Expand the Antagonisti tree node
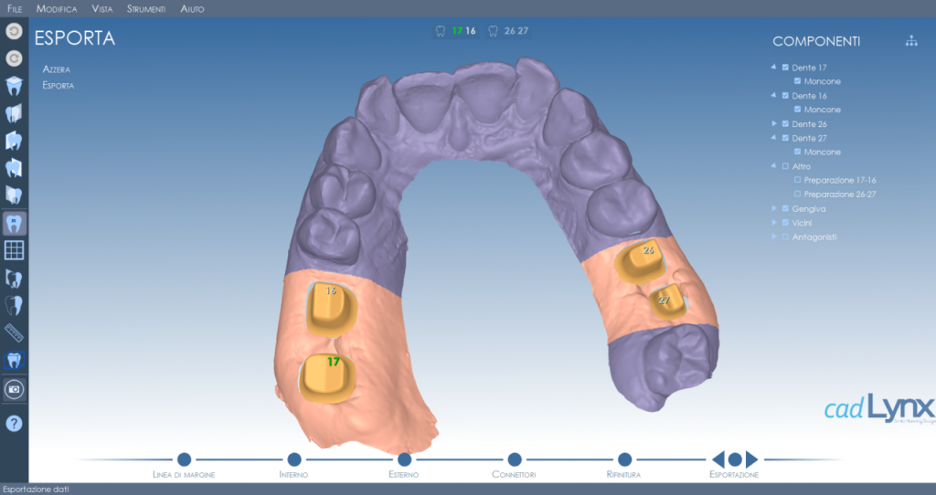 773,237
